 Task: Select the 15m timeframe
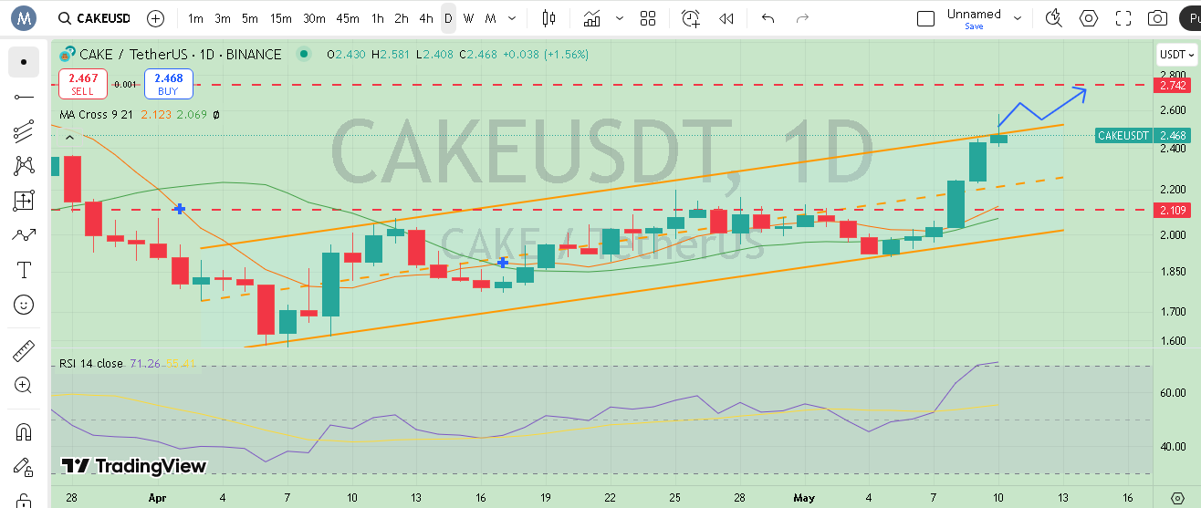(281, 18)
